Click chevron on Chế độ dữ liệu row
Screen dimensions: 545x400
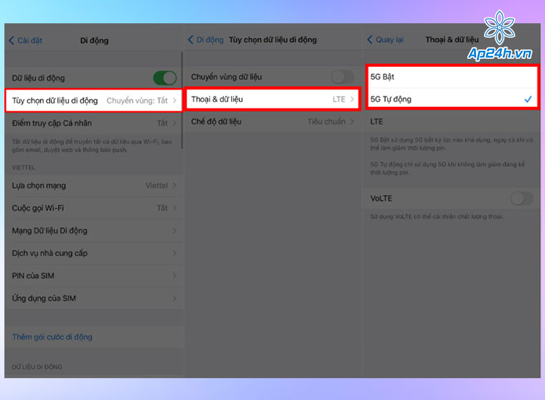coord(352,121)
